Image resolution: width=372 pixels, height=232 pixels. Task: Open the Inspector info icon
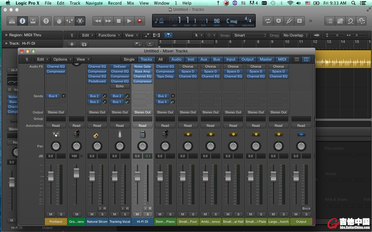click(x=22, y=21)
